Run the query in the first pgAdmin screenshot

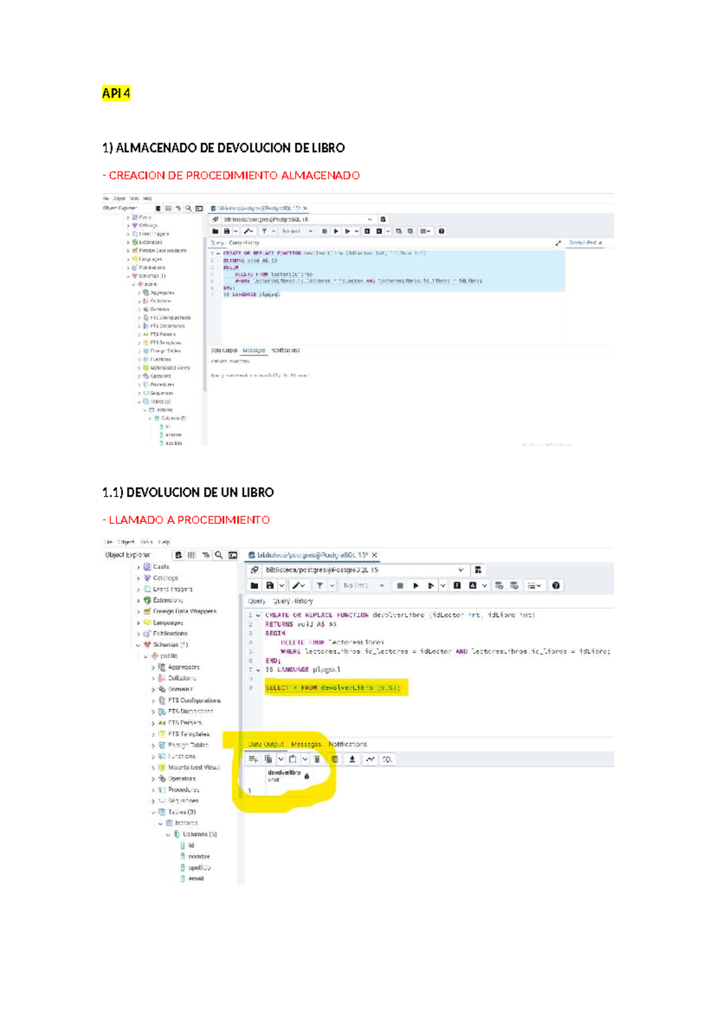(336, 231)
